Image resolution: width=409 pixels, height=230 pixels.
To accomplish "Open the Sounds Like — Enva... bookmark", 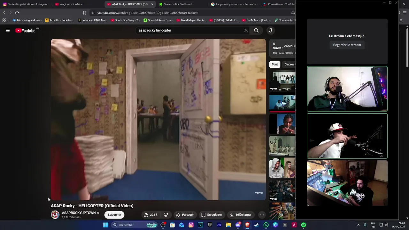I will (x=158, y=20).
